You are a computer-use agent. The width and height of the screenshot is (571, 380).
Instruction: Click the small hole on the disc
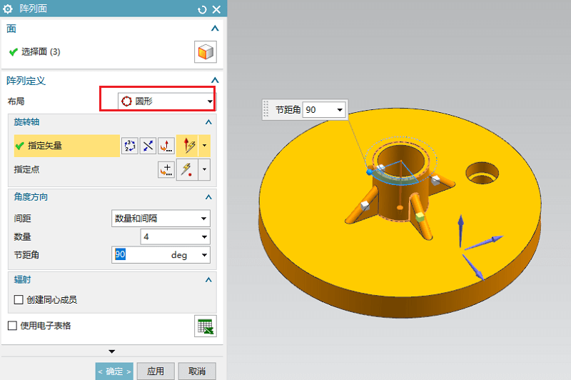pyautogui.click(x=482, y=174)
